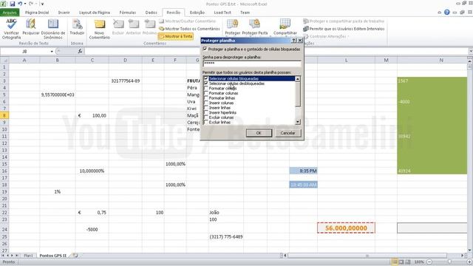Viewport: 473px width, 266px height.
Task: Go to Anterior comment
Action: 134,24
